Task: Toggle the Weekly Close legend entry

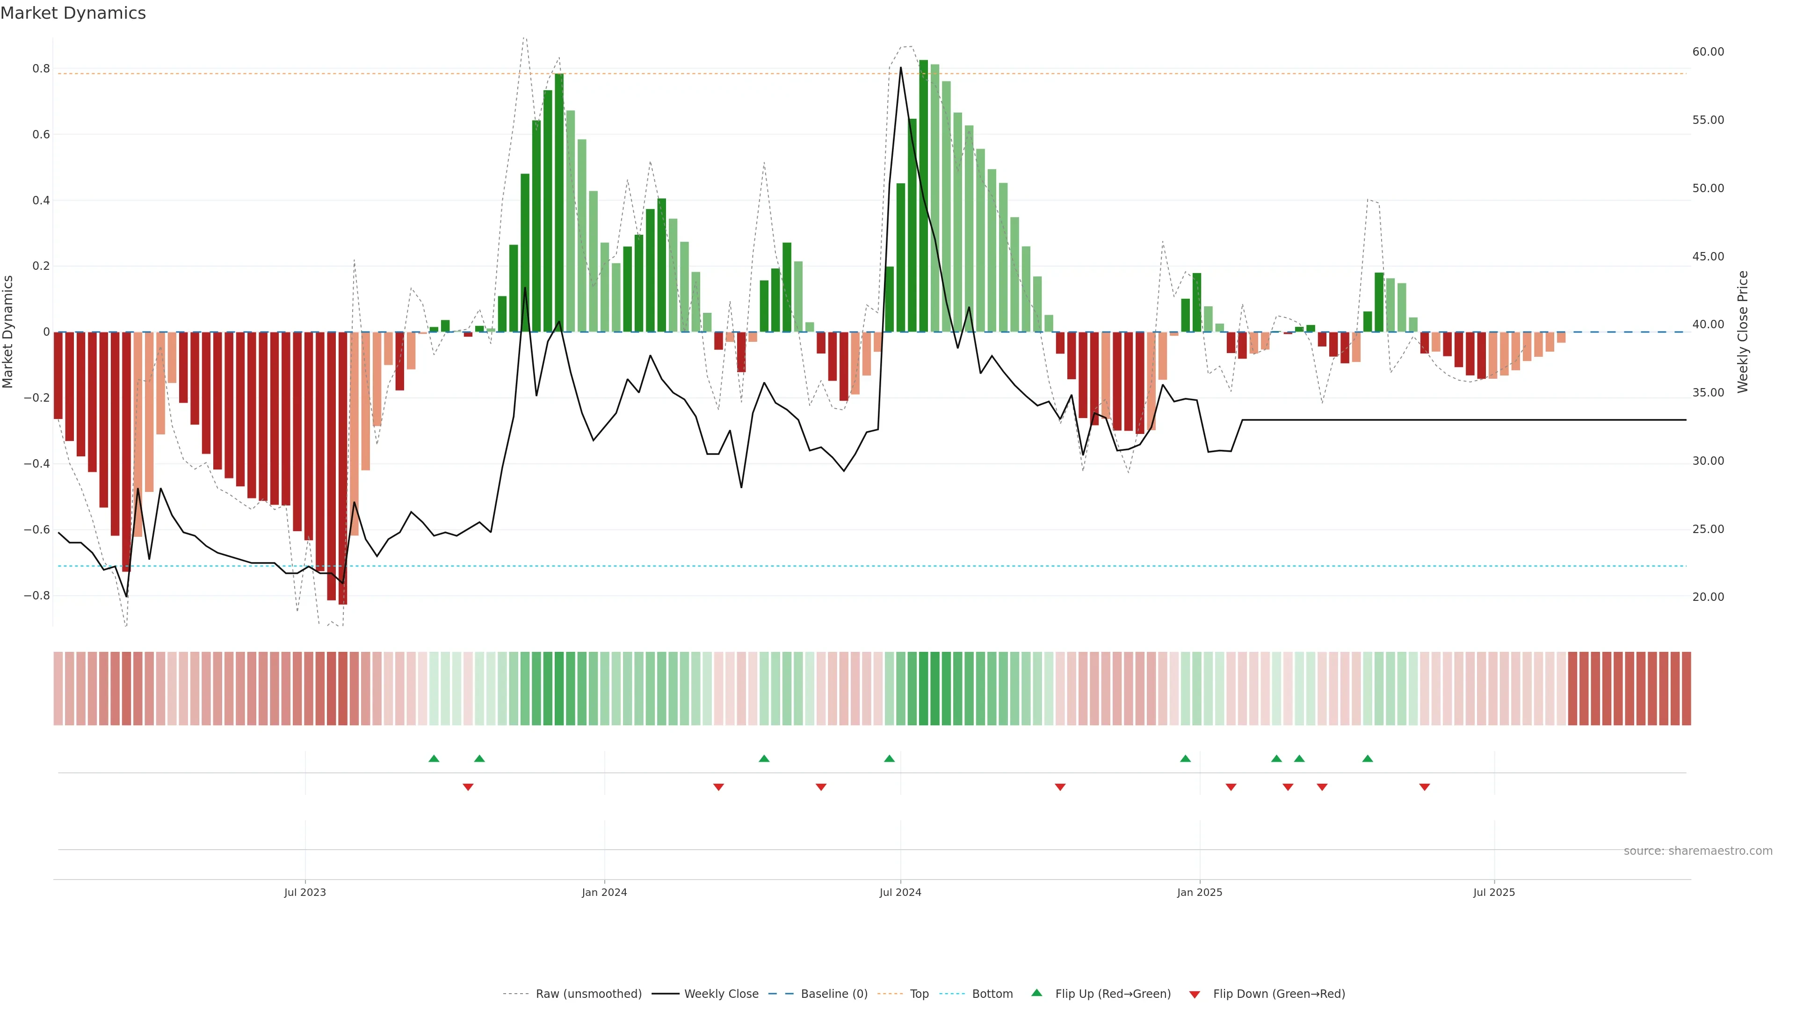Action: tap(721, 994)
